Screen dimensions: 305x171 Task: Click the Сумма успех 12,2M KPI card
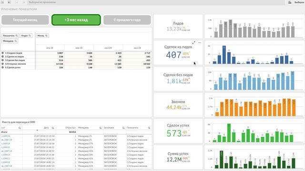178,157
